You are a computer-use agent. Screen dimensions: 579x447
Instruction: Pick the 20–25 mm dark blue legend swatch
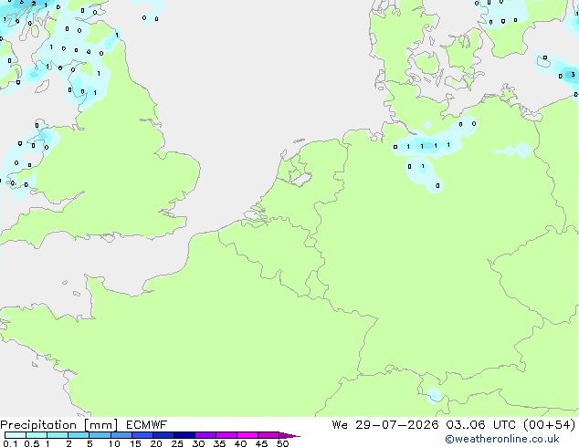[x=163, y=435]
